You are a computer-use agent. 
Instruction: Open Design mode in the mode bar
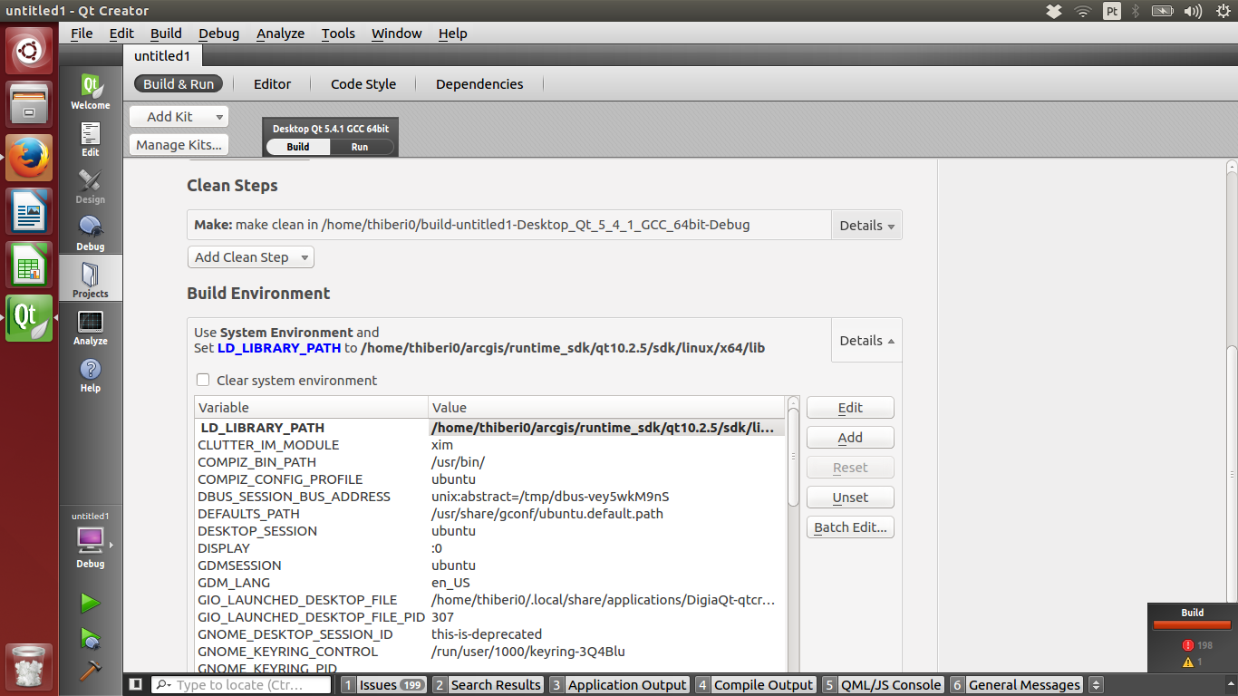[91, 186]
